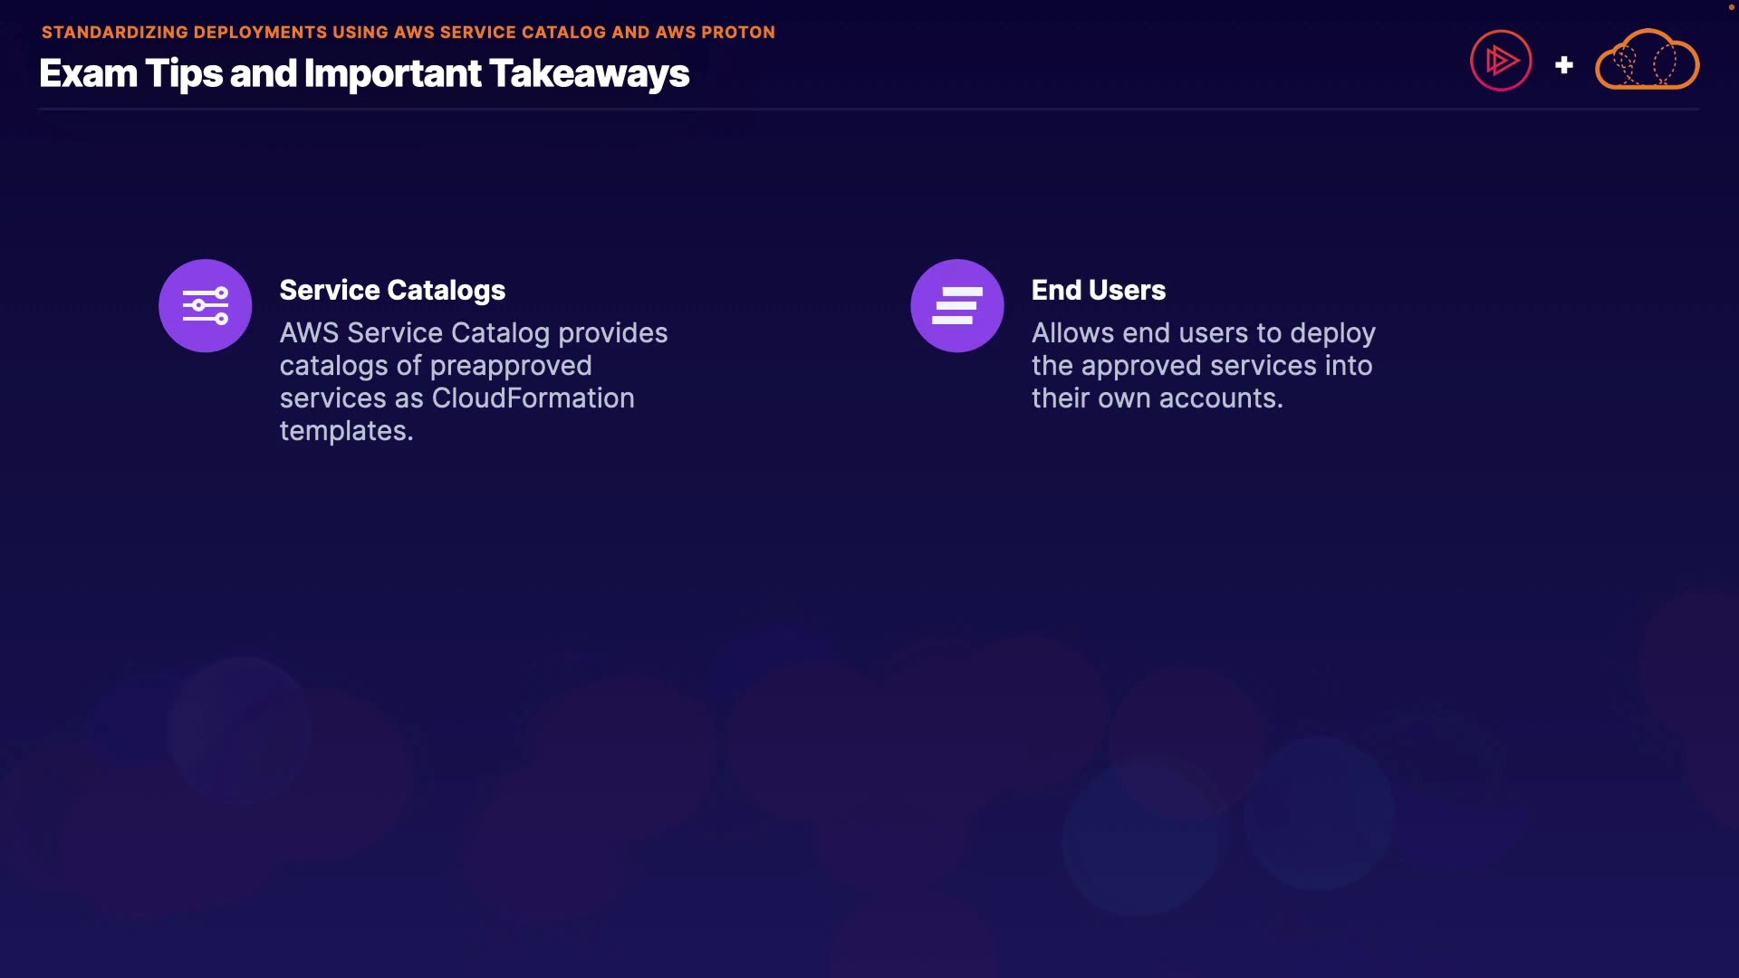This screenshot has height=978, width=1739.
Task: Click the word 'CloudFormation' in the description
Action: point(533,398)
